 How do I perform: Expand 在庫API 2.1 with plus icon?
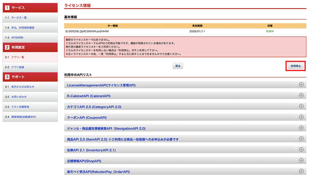pyautogui.click(x=301, y=150)
